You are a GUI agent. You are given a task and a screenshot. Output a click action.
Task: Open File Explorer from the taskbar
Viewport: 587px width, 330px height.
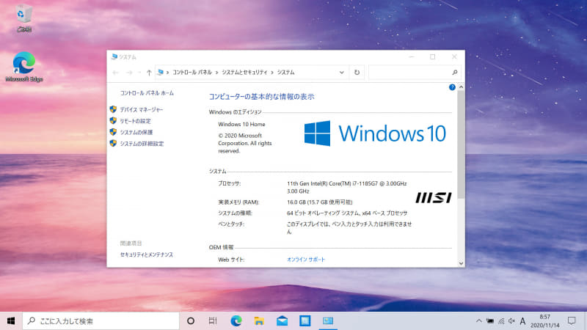point(259,320)
